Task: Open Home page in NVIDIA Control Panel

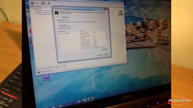Action: [49, 3]
